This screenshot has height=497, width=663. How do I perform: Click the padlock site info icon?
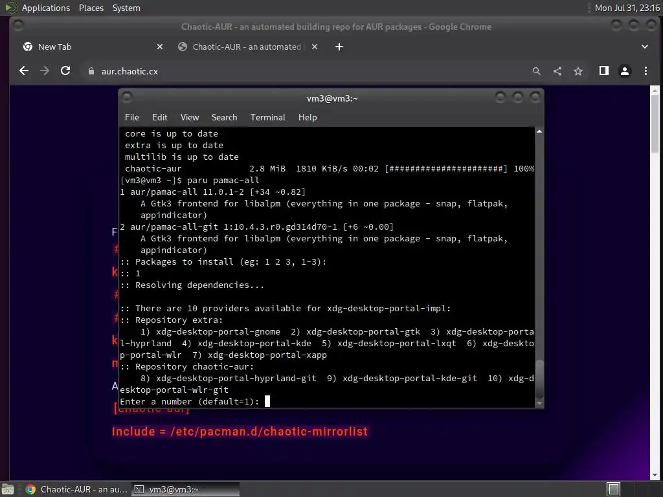[x=91, y=71]
